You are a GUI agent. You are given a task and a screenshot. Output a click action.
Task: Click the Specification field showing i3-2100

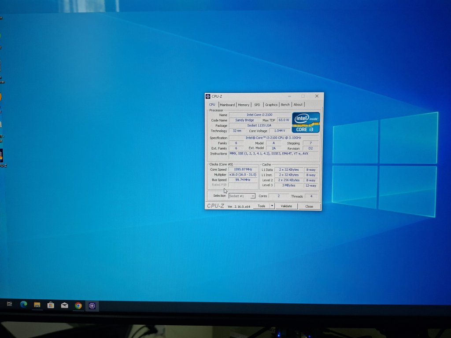tap(274, 138)
